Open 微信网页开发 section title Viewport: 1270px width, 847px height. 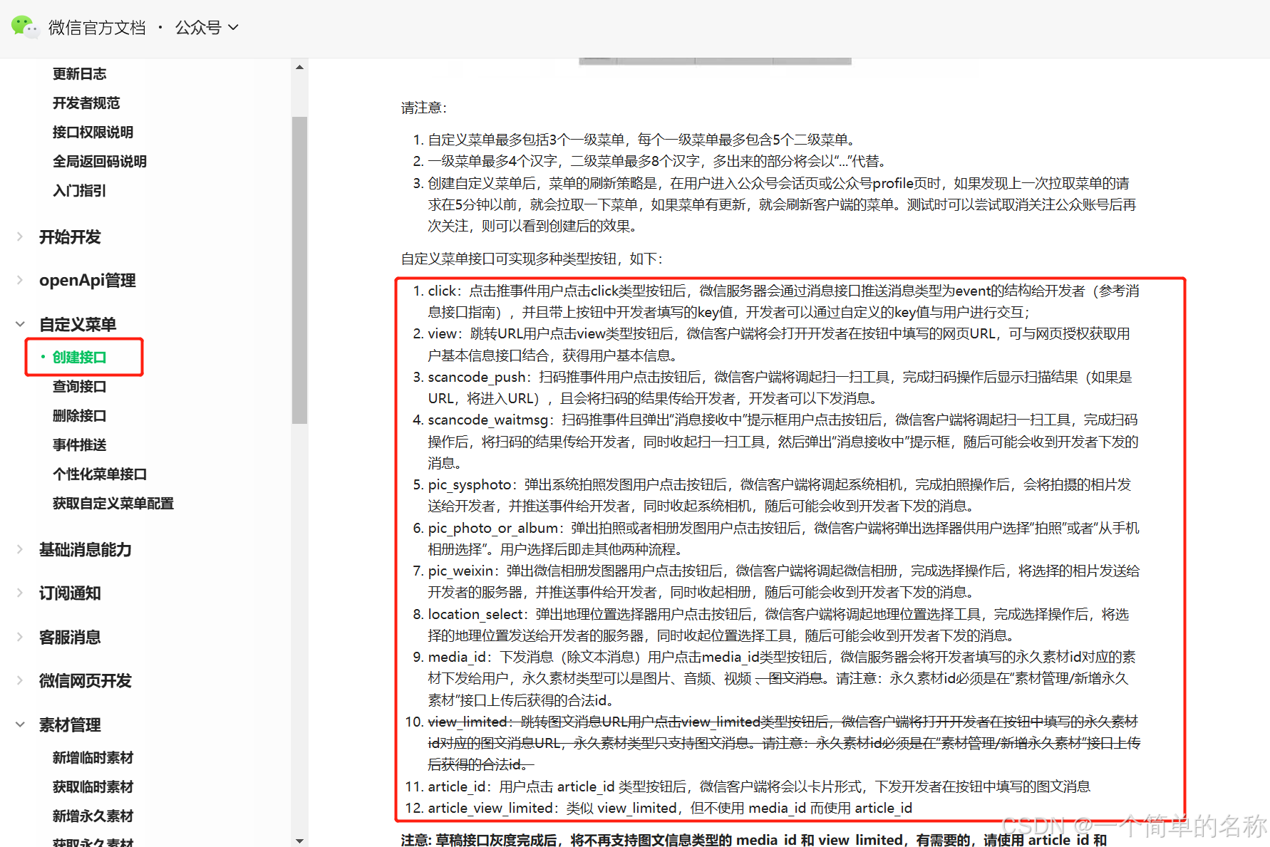tap(86, 680)
